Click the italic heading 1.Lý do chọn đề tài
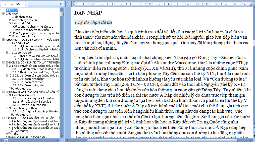The image size is (255, 142). click(x=93, y=22)
